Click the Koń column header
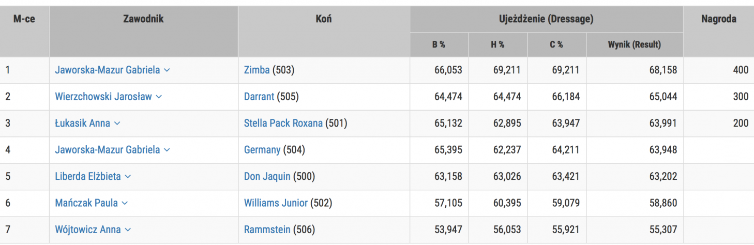The height and width of the screenshot is (245, 754). coord(324,19)
